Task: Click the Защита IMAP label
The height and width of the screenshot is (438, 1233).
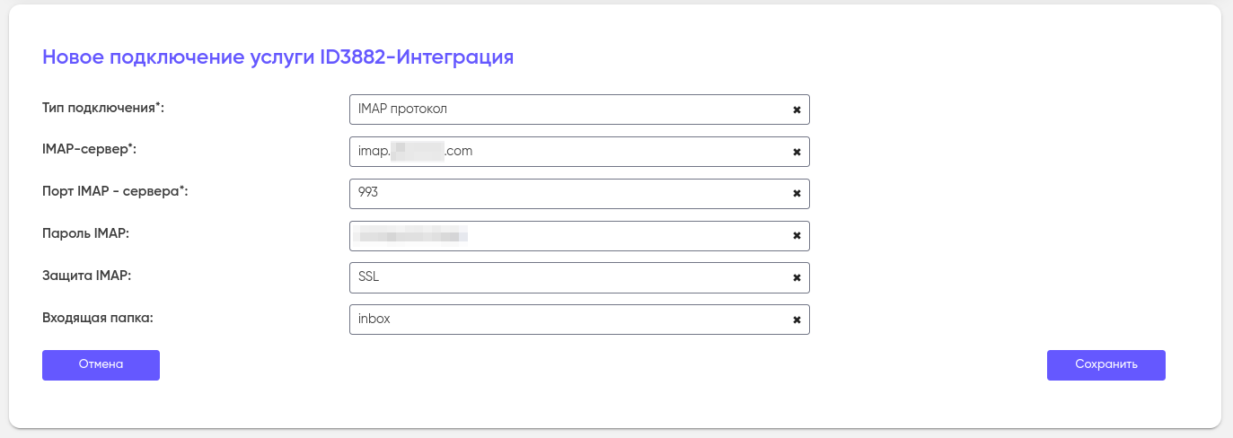Action: (86, 276)
